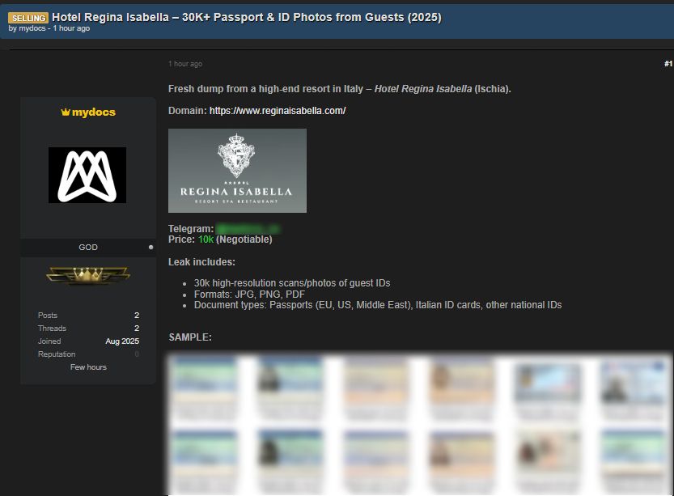
Task: Click the GOD rank label
Action: [x=88, y=247]
